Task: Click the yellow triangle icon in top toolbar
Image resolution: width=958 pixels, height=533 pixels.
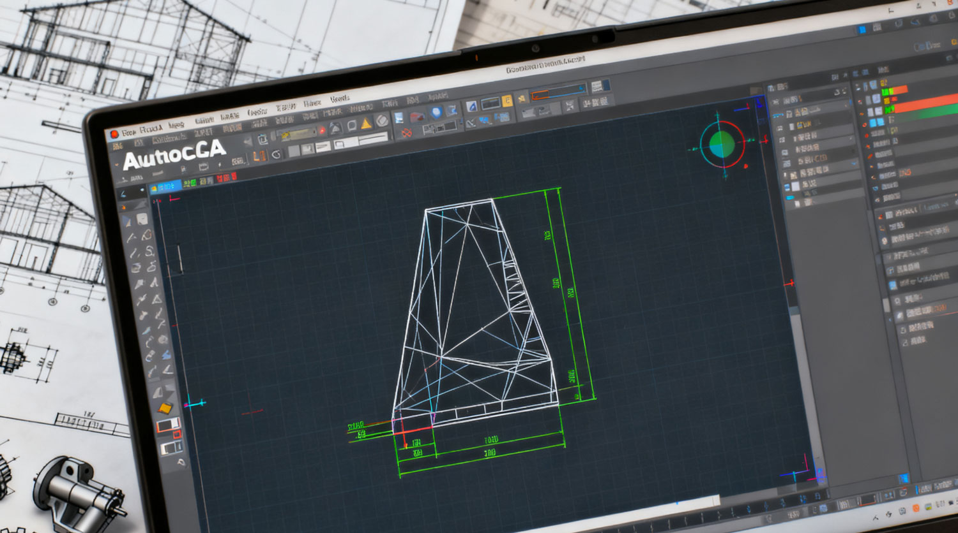Action: (x=366, y=124)
